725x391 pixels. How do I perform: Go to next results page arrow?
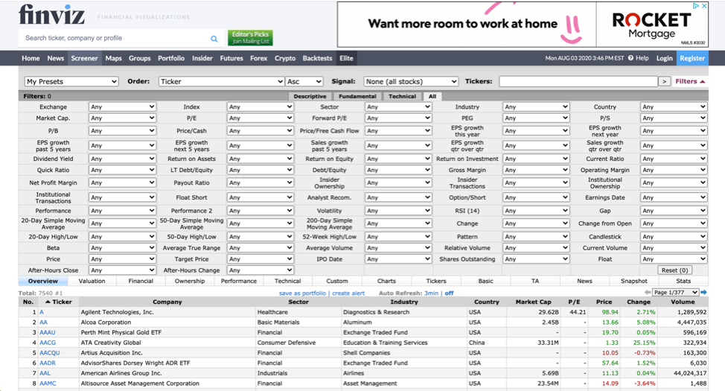pos(703,293)
